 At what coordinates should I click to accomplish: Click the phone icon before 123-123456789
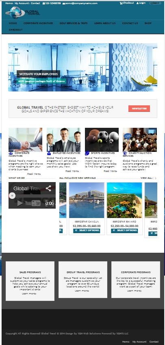click(x=43, y=3)
